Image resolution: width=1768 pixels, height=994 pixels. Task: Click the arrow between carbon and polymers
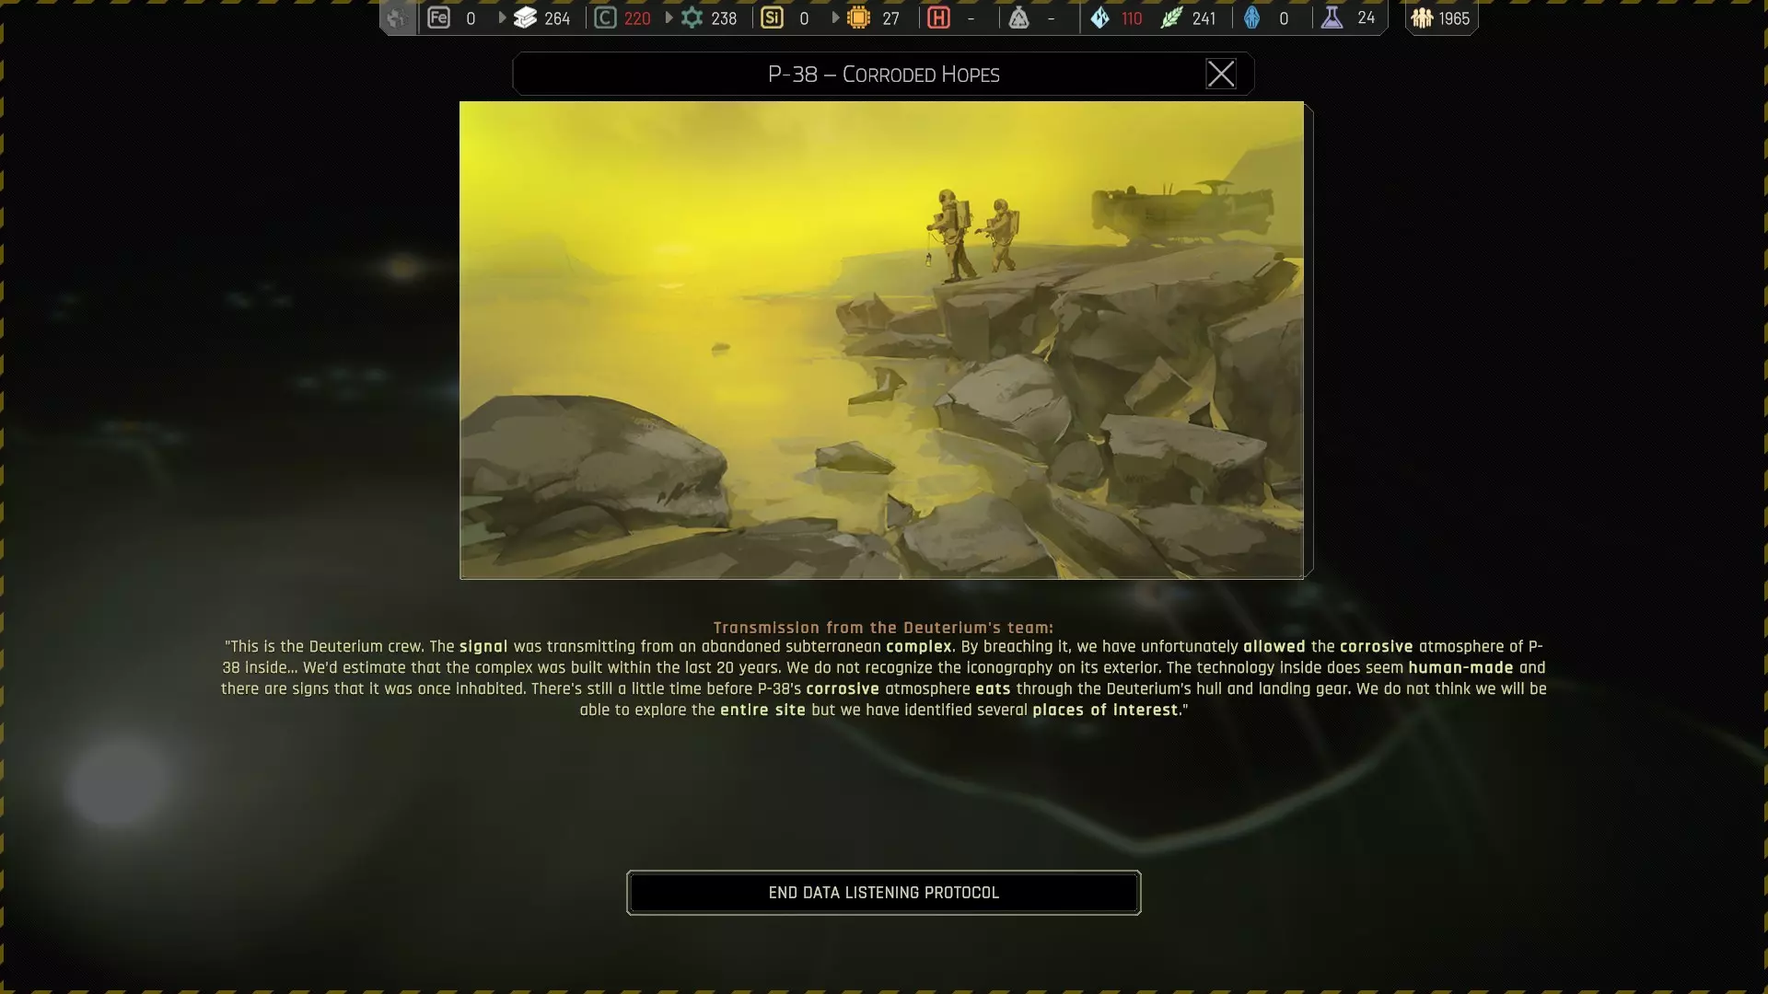point(669,17)
